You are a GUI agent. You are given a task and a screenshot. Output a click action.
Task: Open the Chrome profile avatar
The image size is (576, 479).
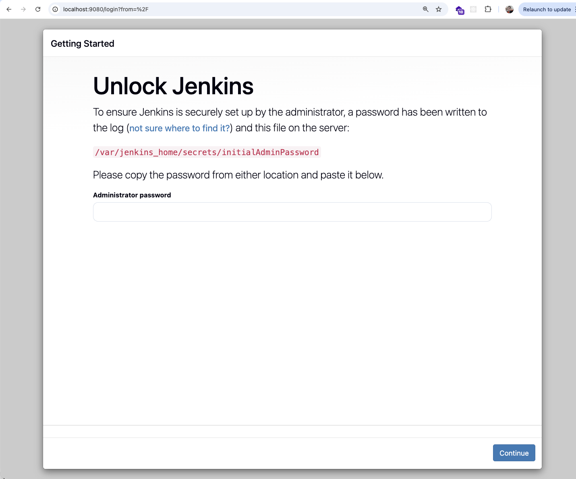[509, 9]
